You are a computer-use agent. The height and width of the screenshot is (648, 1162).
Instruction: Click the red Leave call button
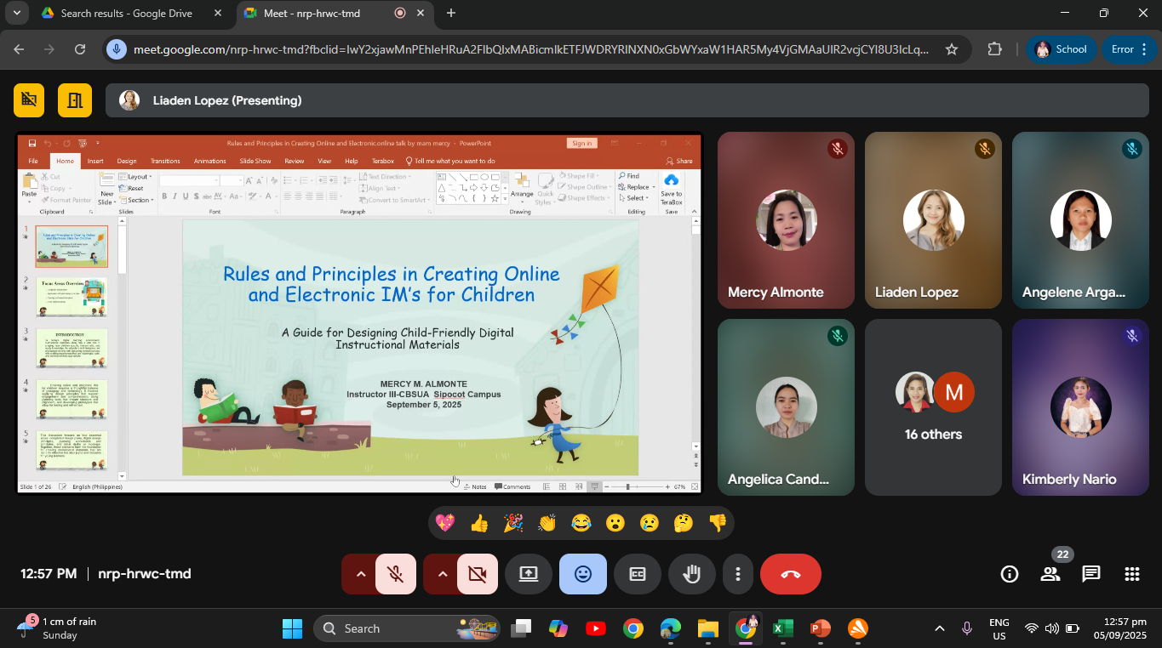coord(790,574)
